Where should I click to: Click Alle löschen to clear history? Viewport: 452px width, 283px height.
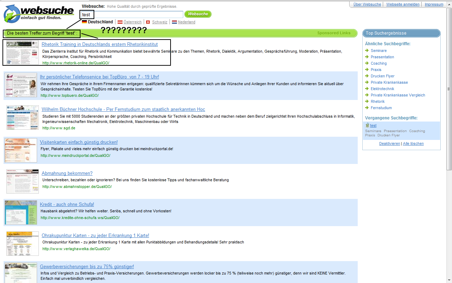413,143
